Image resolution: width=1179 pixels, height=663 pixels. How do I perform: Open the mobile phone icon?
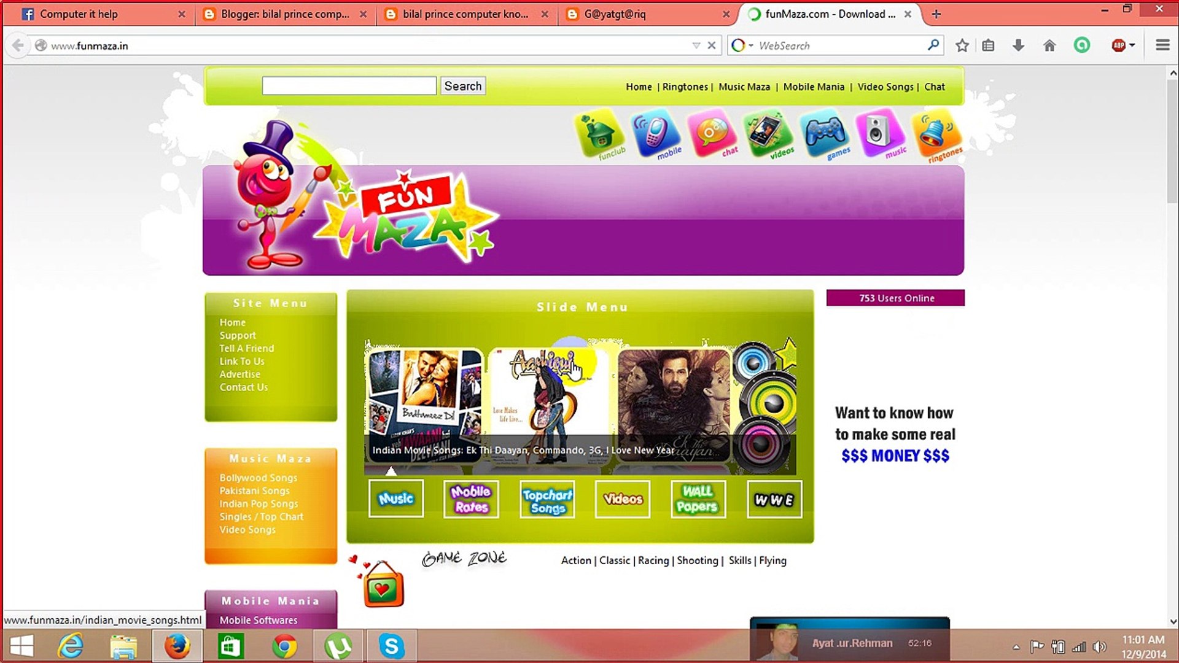point(655,132)
